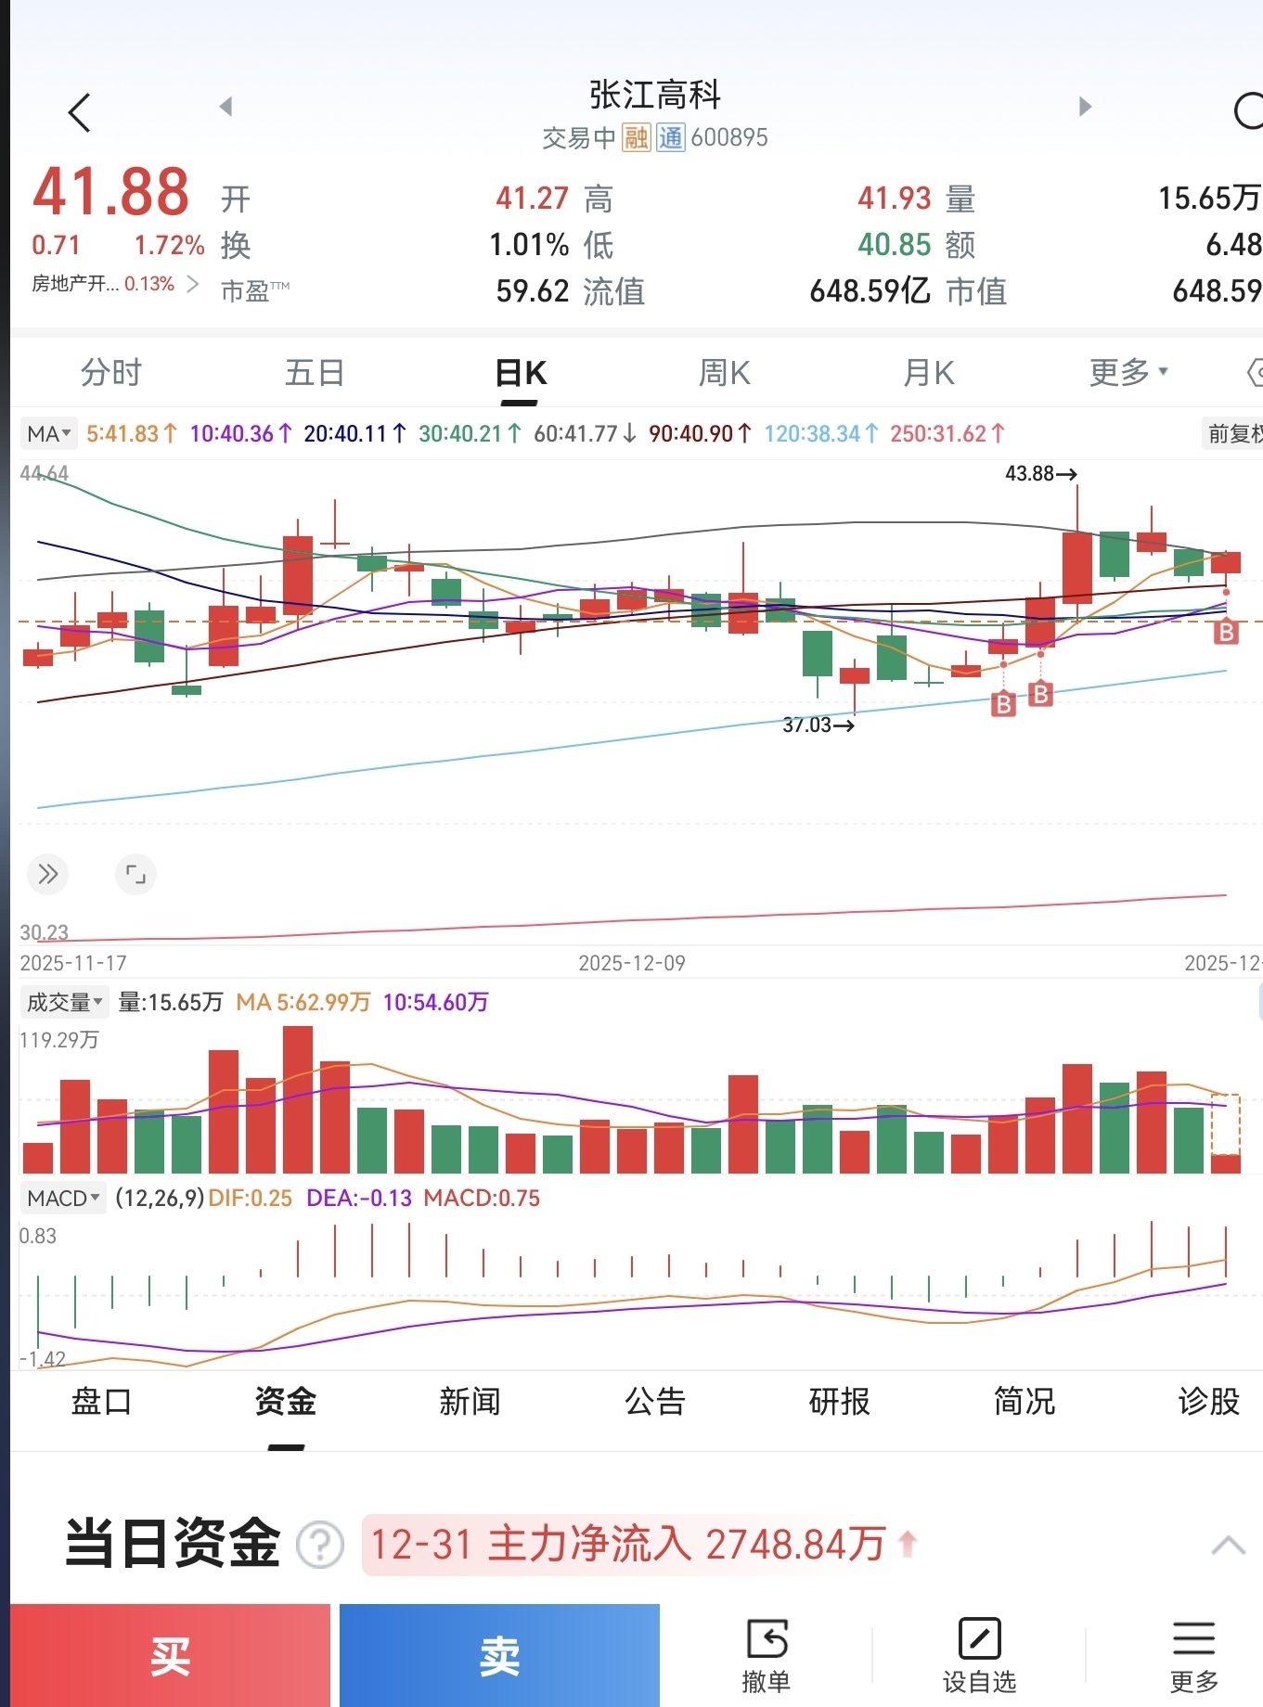
Task: Tap the 43.88 high price label
Action: click(x=1040, y=474)
